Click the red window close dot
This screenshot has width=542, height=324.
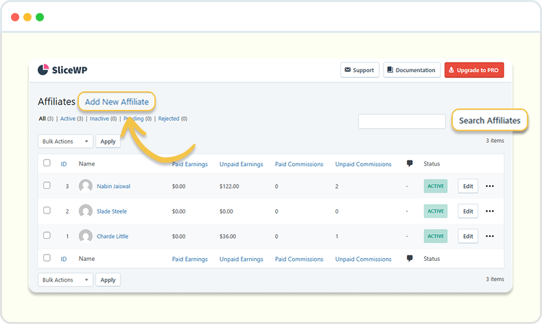(15, 17)
